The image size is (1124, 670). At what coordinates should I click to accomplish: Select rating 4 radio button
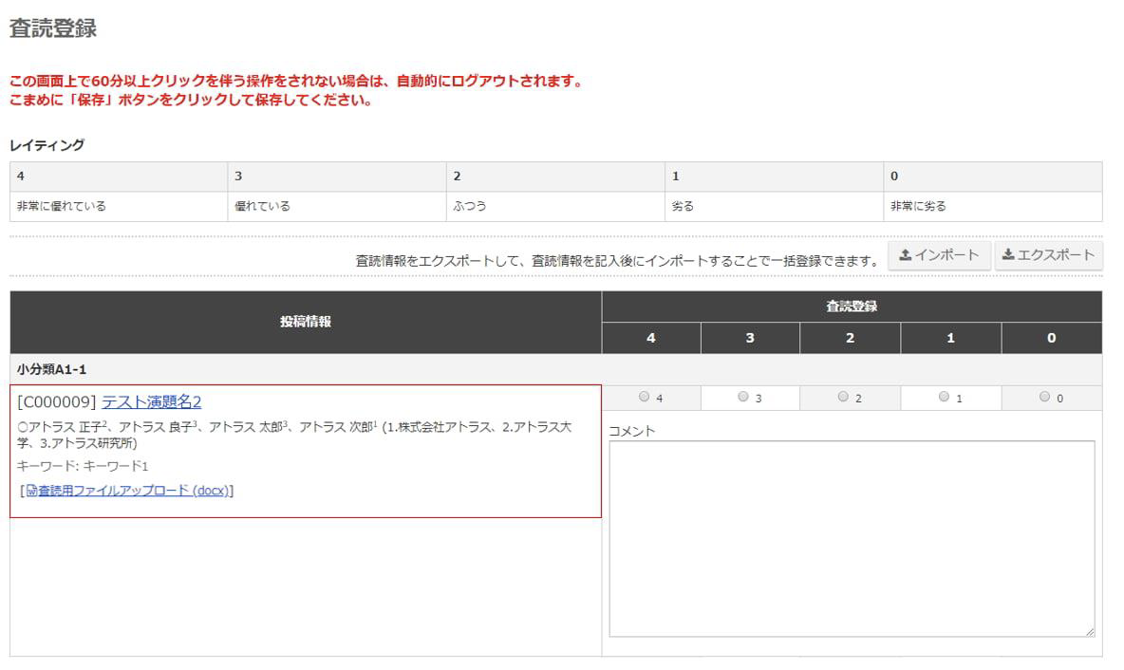[x=645, y=398]
